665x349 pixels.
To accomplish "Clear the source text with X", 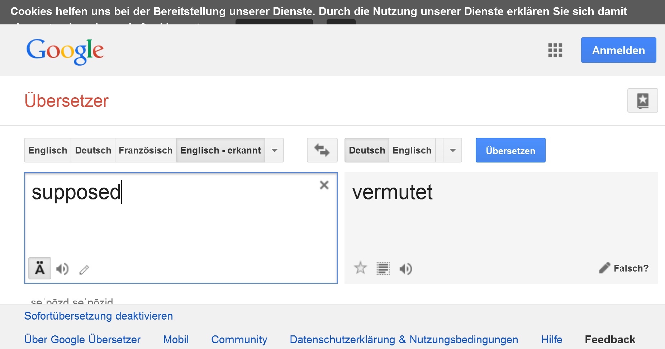I will coord(324,185).
